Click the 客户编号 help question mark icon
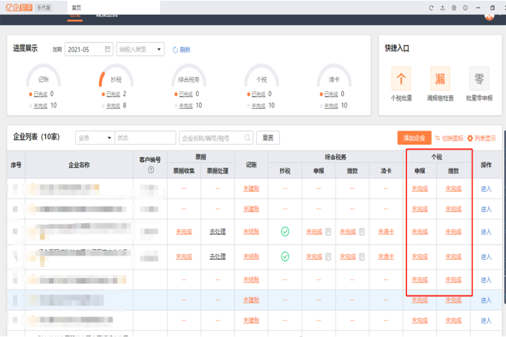The image size is (506, 337). [x=151, y=169]
